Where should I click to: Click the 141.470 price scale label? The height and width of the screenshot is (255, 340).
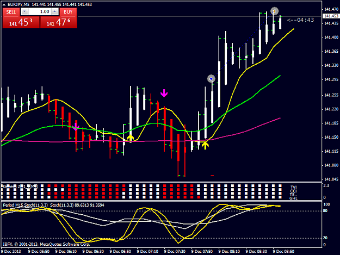click(x=331, y=9)
